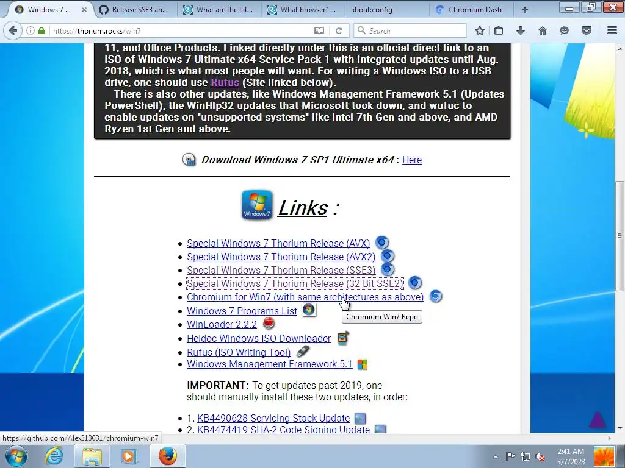Click Thorium icon beside 32 Bit SSE2 link
The width and height of the screenshot is (625, 468).
tap(415, 283)
